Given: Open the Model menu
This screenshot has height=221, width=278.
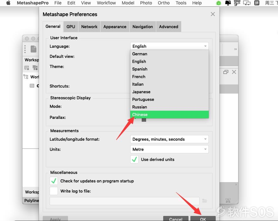Looking at the screenshot, I should (x=128, y=3).
